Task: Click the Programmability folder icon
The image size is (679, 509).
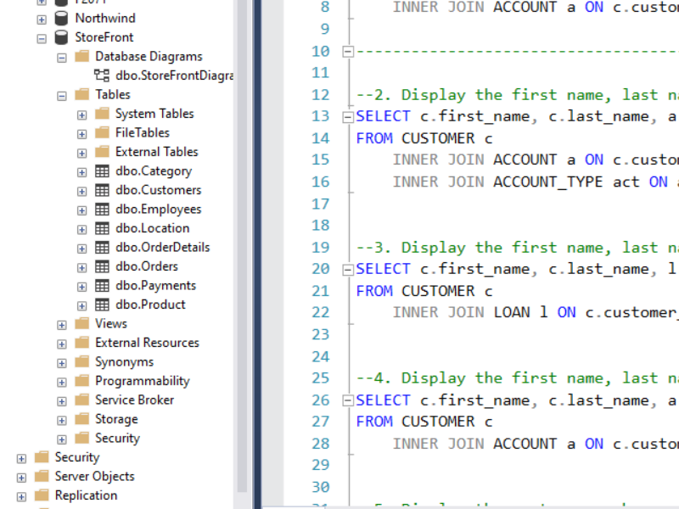Action: pos(81,381)
